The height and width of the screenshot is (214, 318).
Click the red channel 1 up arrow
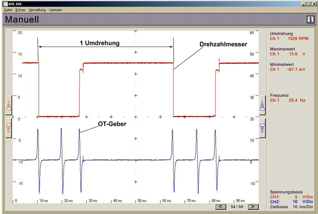(x=8, y=105)
